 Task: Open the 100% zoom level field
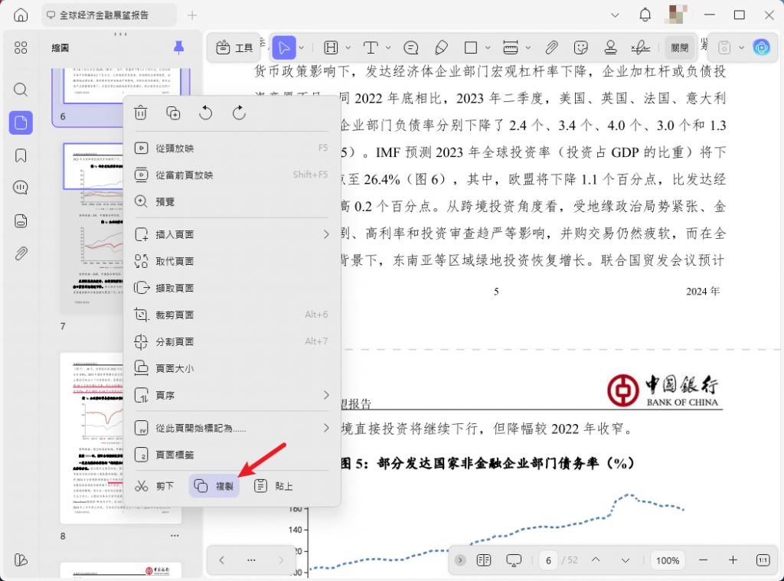point(668,560)
